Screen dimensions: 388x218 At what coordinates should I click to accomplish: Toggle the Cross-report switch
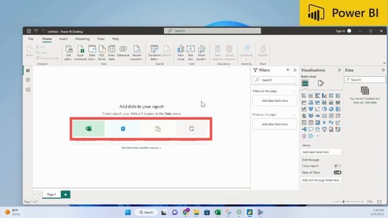point(338,166)
